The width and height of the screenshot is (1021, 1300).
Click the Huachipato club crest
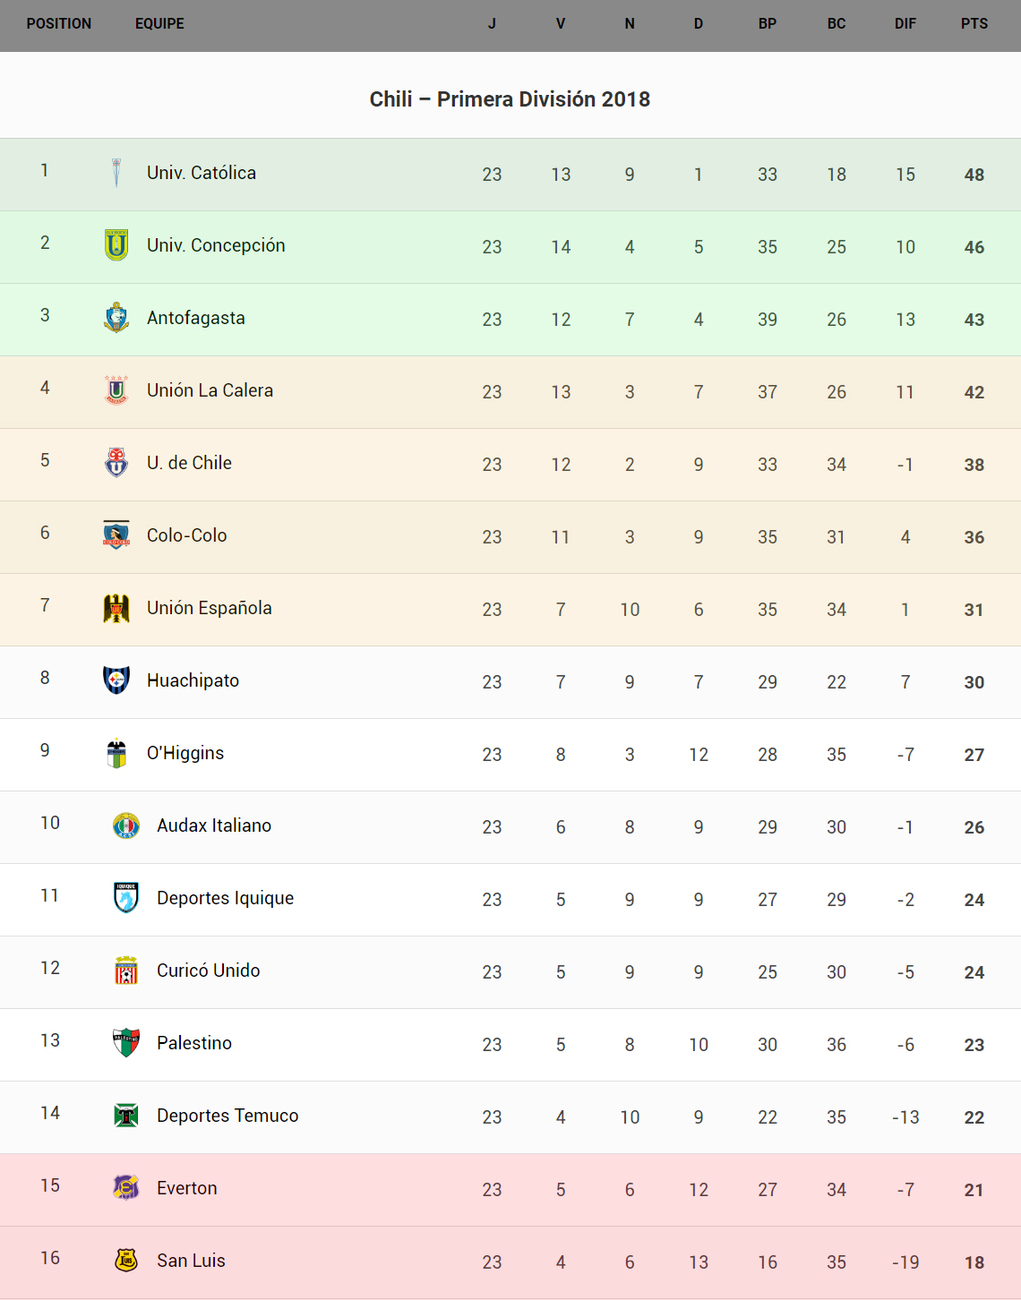[x=116, y=680]
